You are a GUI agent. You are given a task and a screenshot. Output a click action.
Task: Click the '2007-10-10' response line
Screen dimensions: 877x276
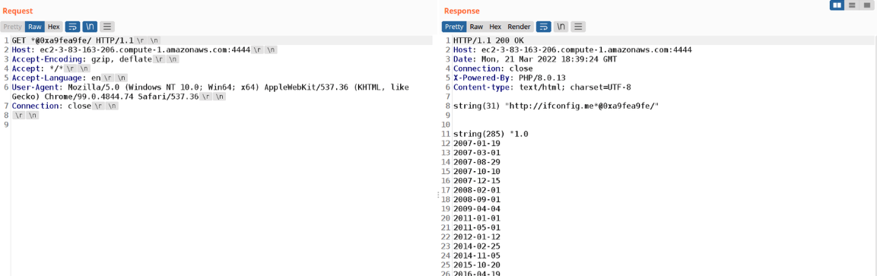pos(477,171)
